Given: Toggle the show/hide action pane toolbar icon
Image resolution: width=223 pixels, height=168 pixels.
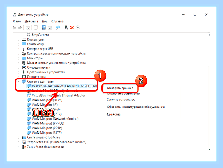Looking at the screenshot, I should [x=50, y=28].
